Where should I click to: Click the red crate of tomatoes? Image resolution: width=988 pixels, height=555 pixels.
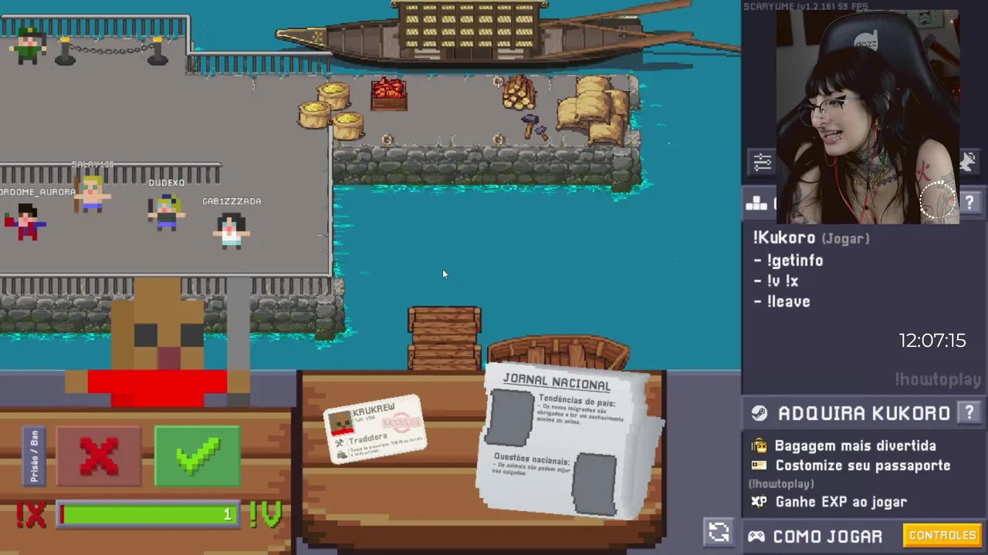(389, 95)
